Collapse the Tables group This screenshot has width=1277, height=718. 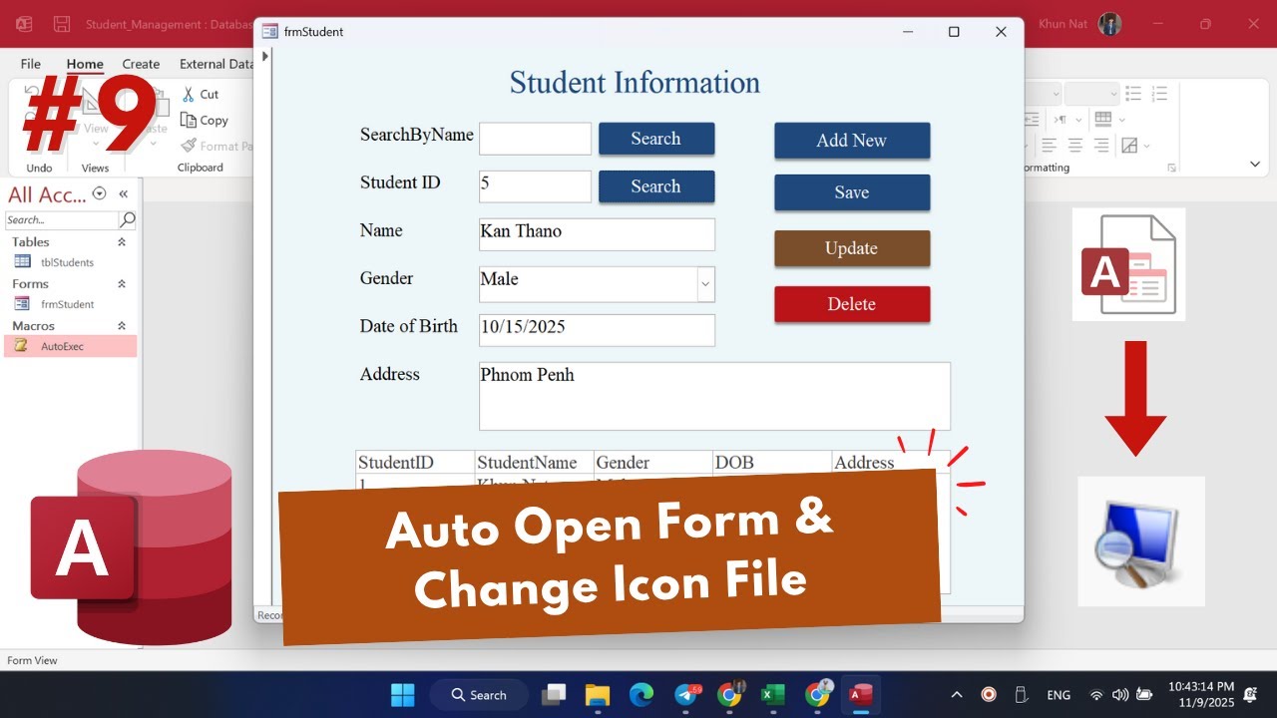click(x=122, y=242)
